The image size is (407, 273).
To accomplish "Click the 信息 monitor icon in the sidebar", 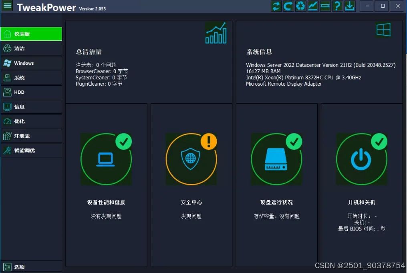I will click(x=7, y=106).
